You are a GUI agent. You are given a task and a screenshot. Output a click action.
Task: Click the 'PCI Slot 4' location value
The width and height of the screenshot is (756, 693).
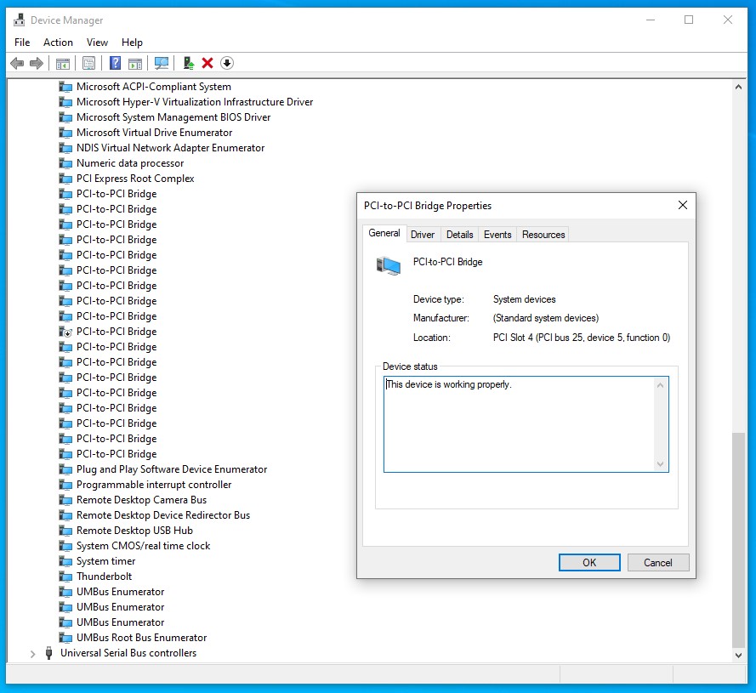pyautogui.click(x=582, y=338)
